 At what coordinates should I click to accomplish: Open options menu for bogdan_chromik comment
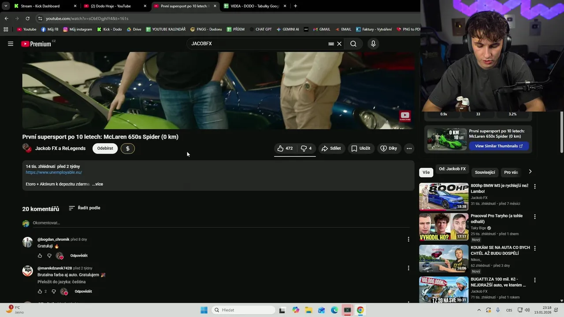pyautogui.click(x=408, y=239)
